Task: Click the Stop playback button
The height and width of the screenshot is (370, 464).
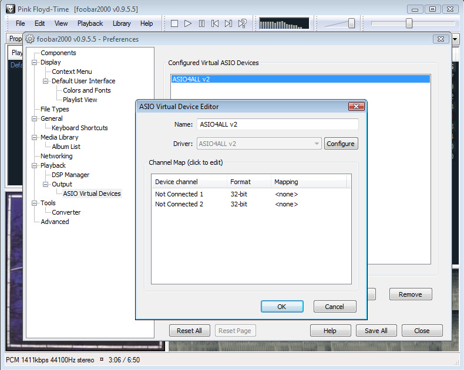Action: coord(174,23)
